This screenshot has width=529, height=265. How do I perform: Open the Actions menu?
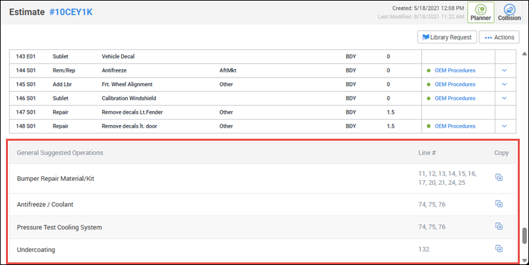(x=499, y=37)
